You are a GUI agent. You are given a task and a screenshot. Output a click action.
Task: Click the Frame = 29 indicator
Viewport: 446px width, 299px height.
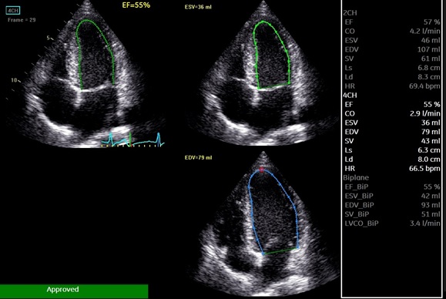tap(22, 20)
